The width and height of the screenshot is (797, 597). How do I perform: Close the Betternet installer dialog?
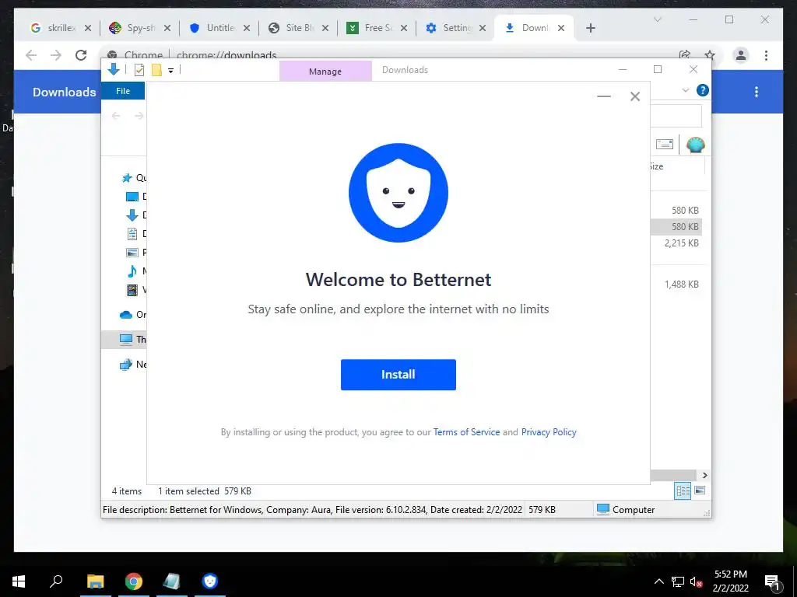(x=635, y=96)
